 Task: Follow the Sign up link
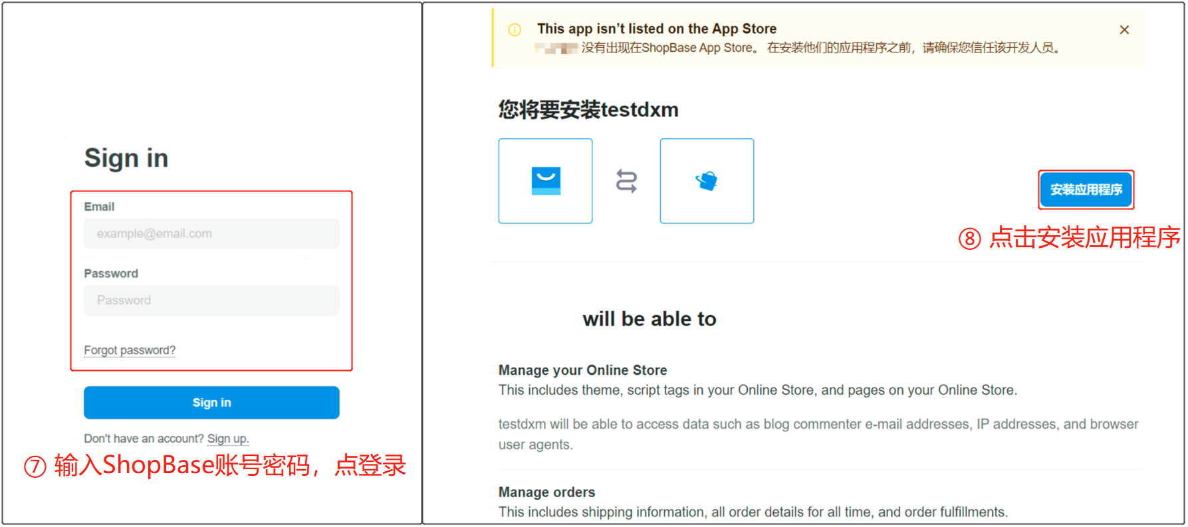pyautogui.click(x=228, y=439)
